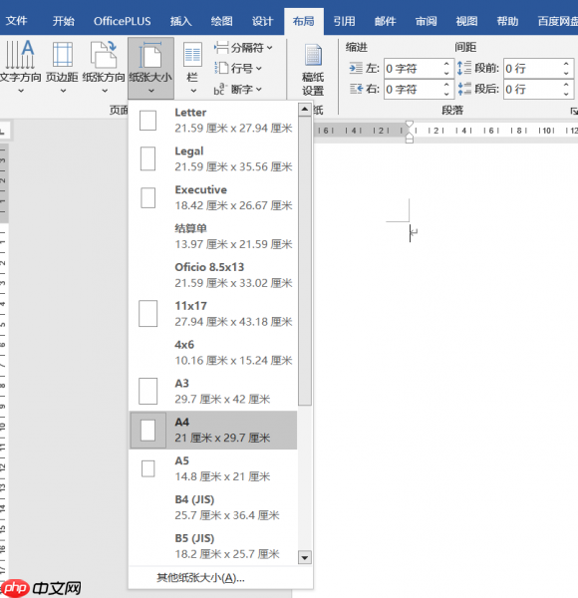Collapse the 纸张大小 paper size button
Image resolution: width=578 pixels, height=598 pixels.
pyautogui.click(x=151, y=68)
